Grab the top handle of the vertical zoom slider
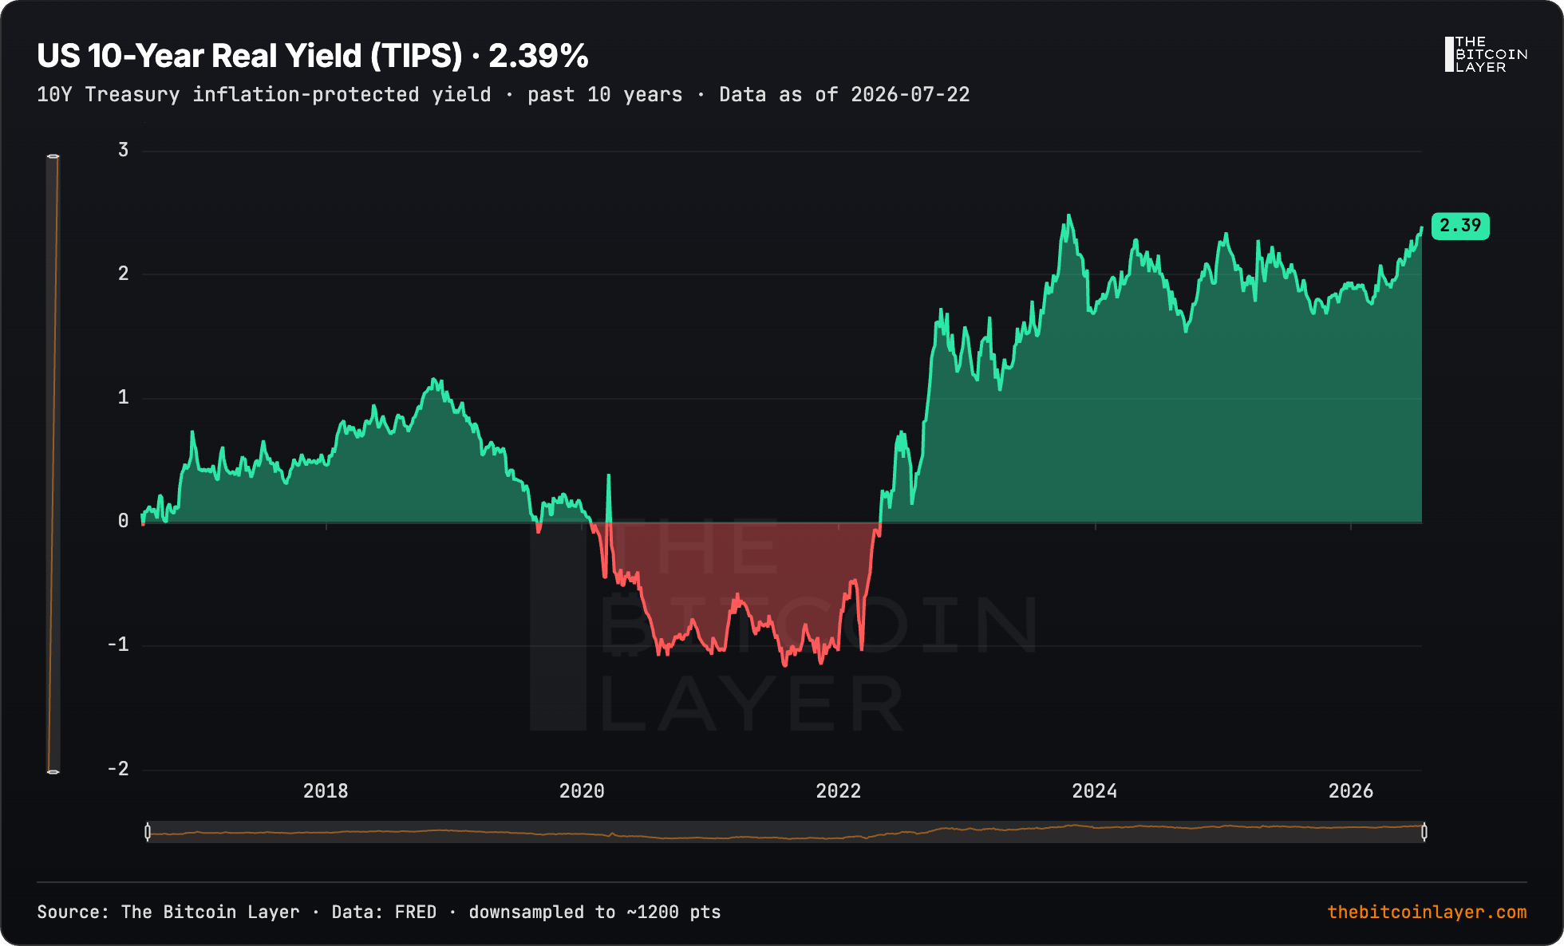Viewport: 1564px width, 946px height. (x=53, y=156)
